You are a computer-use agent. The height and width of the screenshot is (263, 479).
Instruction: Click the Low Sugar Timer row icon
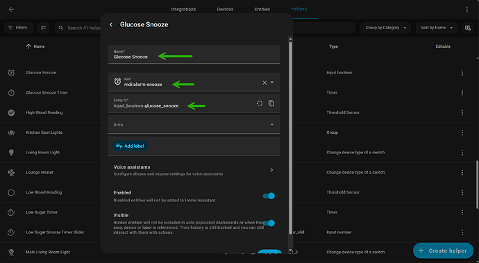pyautogui.click(x=11, y=212)
